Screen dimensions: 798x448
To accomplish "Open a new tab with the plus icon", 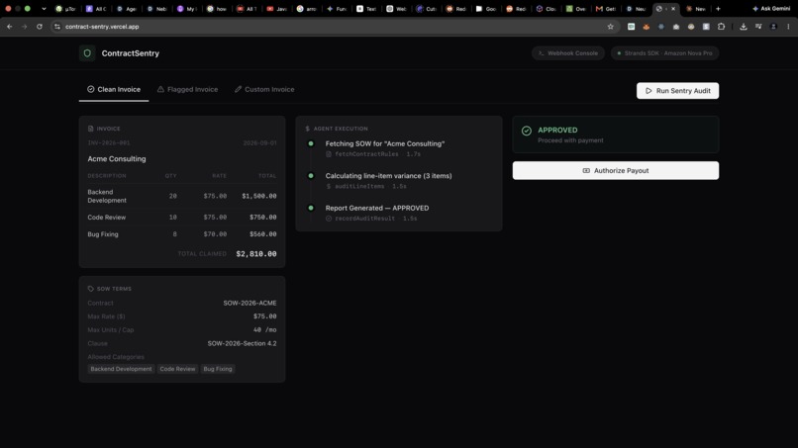I will coord(718,9).
